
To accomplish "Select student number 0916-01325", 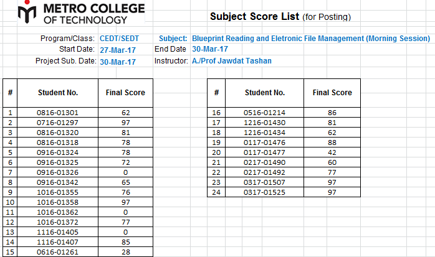I will 58,162.
